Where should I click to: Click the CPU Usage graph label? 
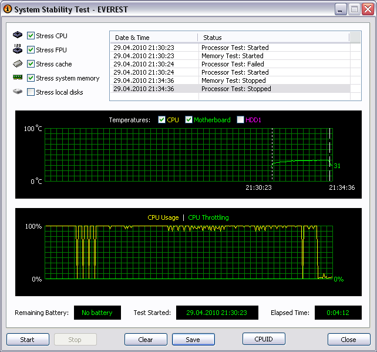(163, 217)
